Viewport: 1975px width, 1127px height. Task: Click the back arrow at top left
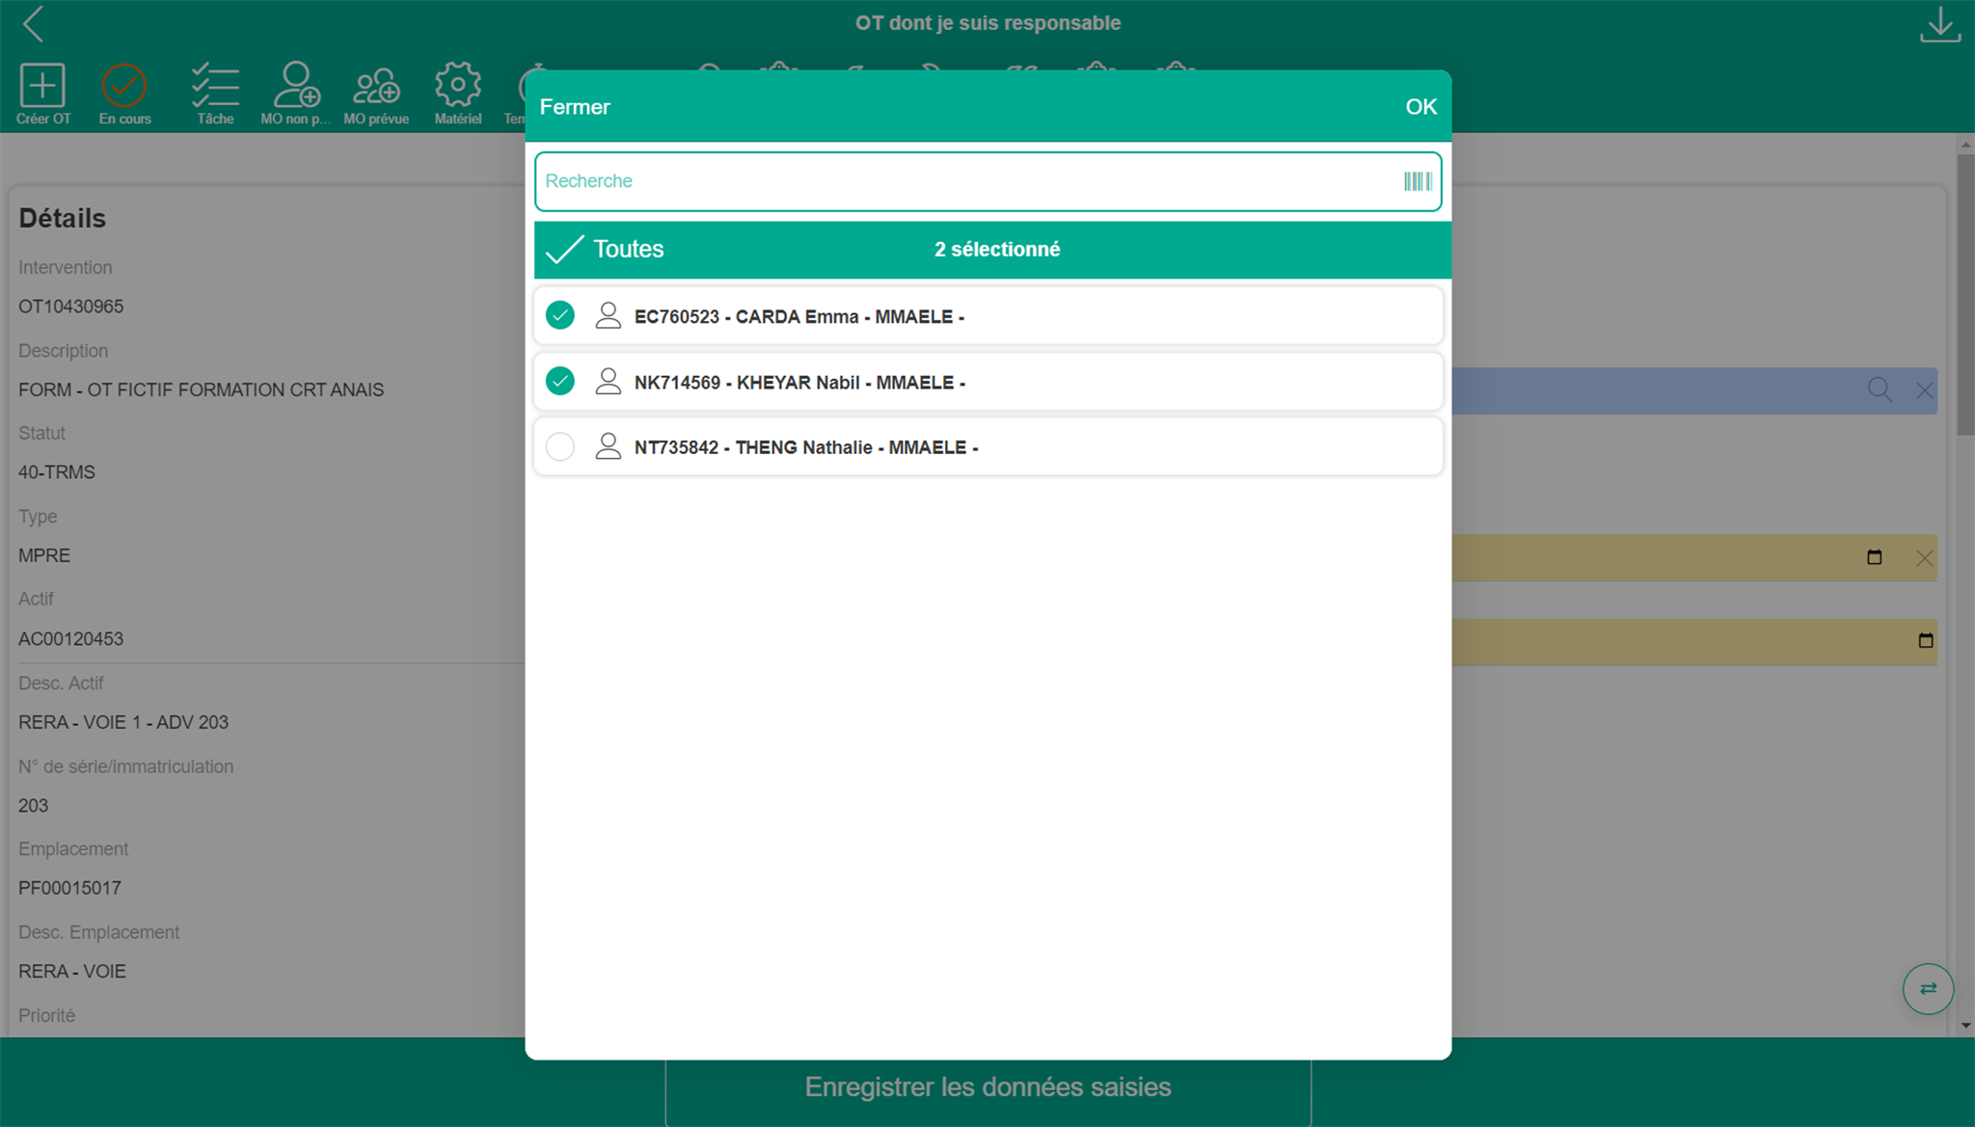(x=34, y=24)
